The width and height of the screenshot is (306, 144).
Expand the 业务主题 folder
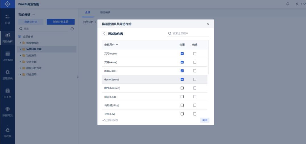coord(20,62)
